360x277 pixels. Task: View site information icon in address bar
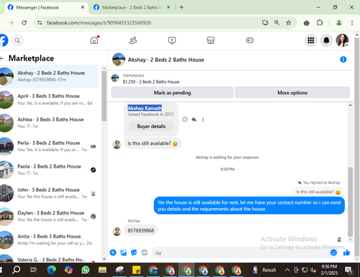coord(40,23)
